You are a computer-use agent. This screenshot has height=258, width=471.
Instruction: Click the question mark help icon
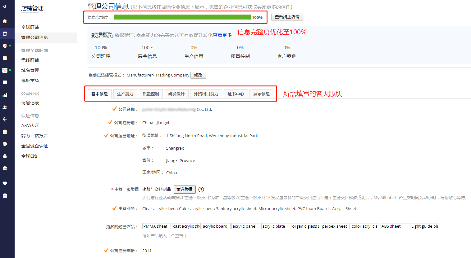201,190
